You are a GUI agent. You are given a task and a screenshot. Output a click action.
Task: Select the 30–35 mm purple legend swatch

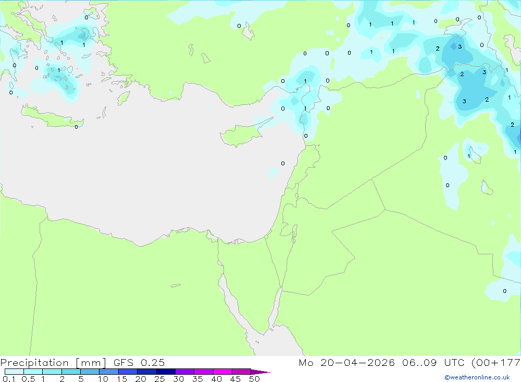pos(185,372)
